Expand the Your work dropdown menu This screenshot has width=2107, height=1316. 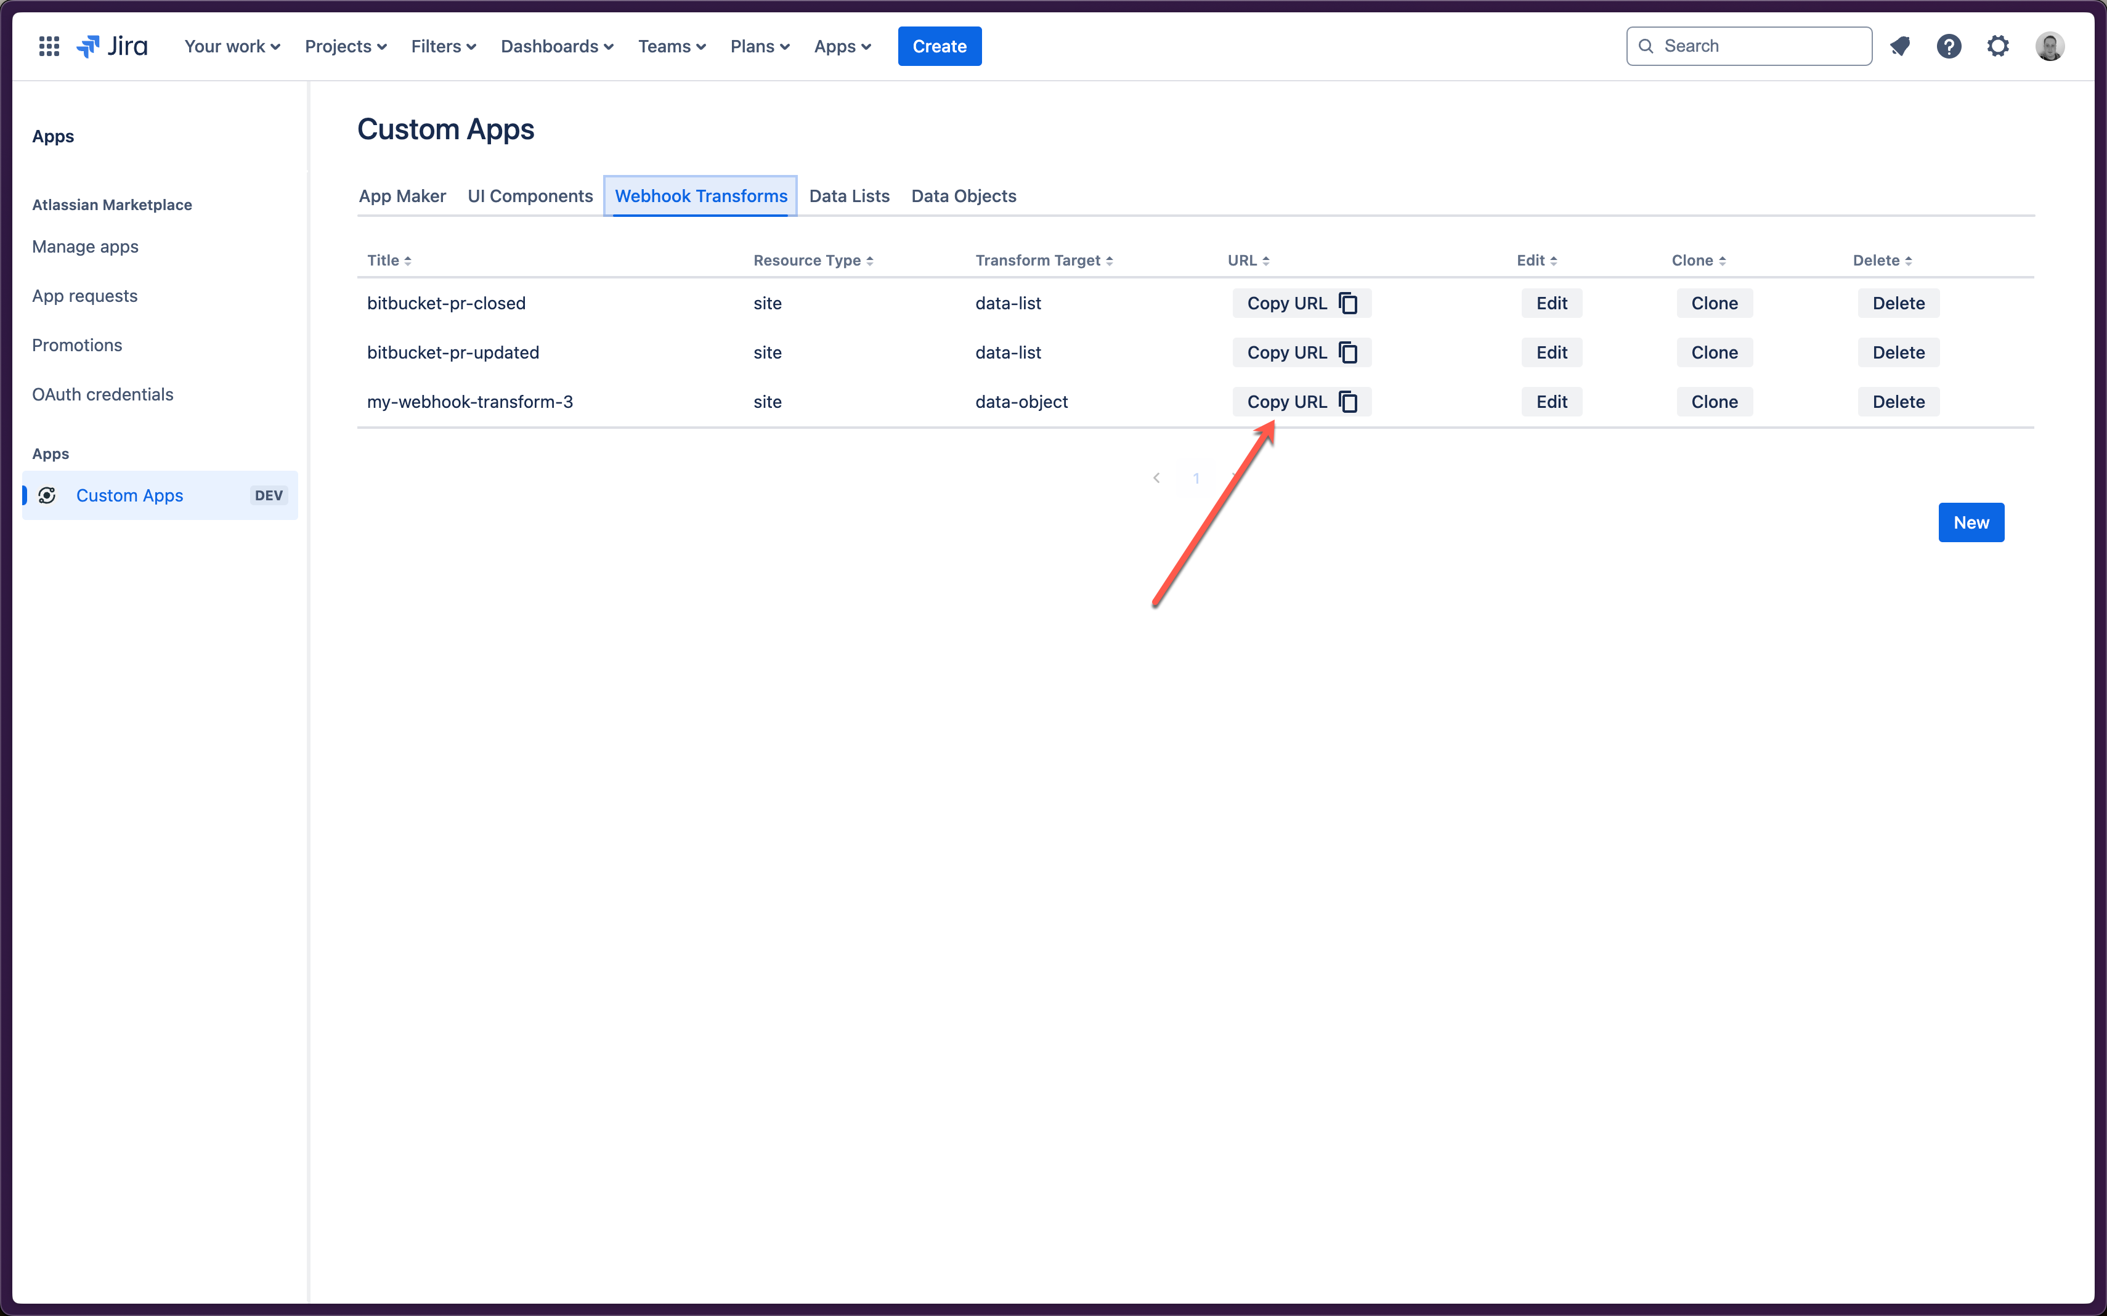tap(229, 46)
